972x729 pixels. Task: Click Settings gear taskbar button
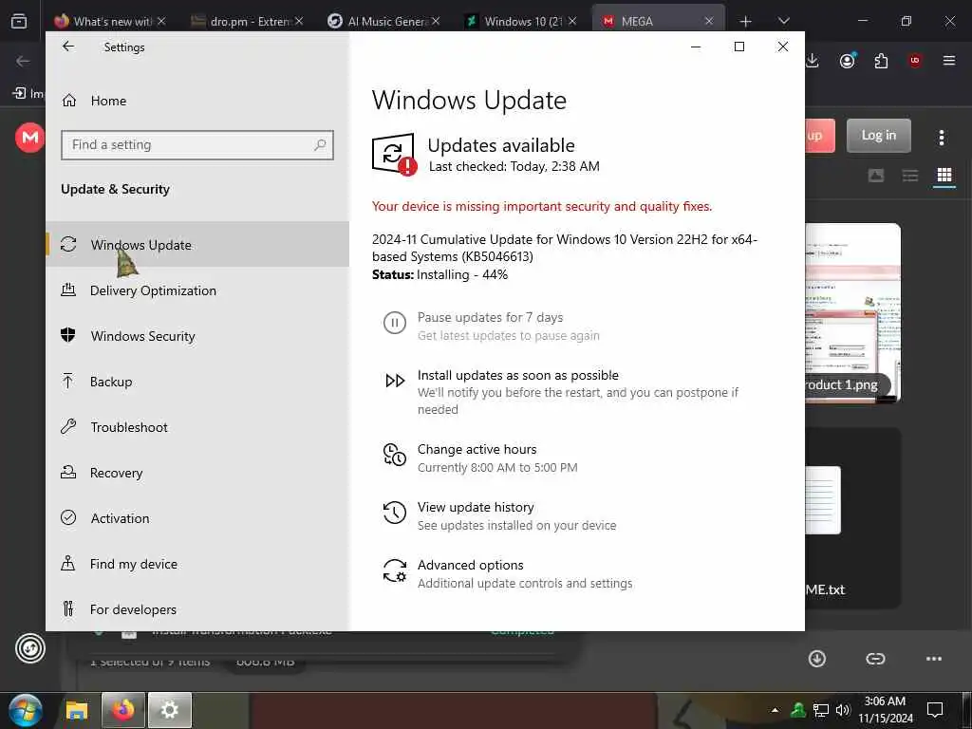click(x=169, y=710)
